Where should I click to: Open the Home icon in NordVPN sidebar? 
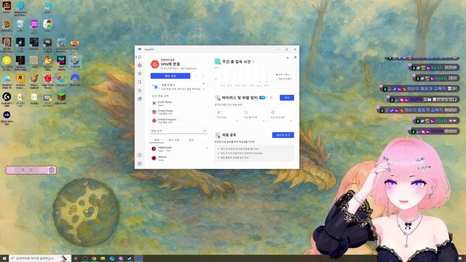coord(140,57)
